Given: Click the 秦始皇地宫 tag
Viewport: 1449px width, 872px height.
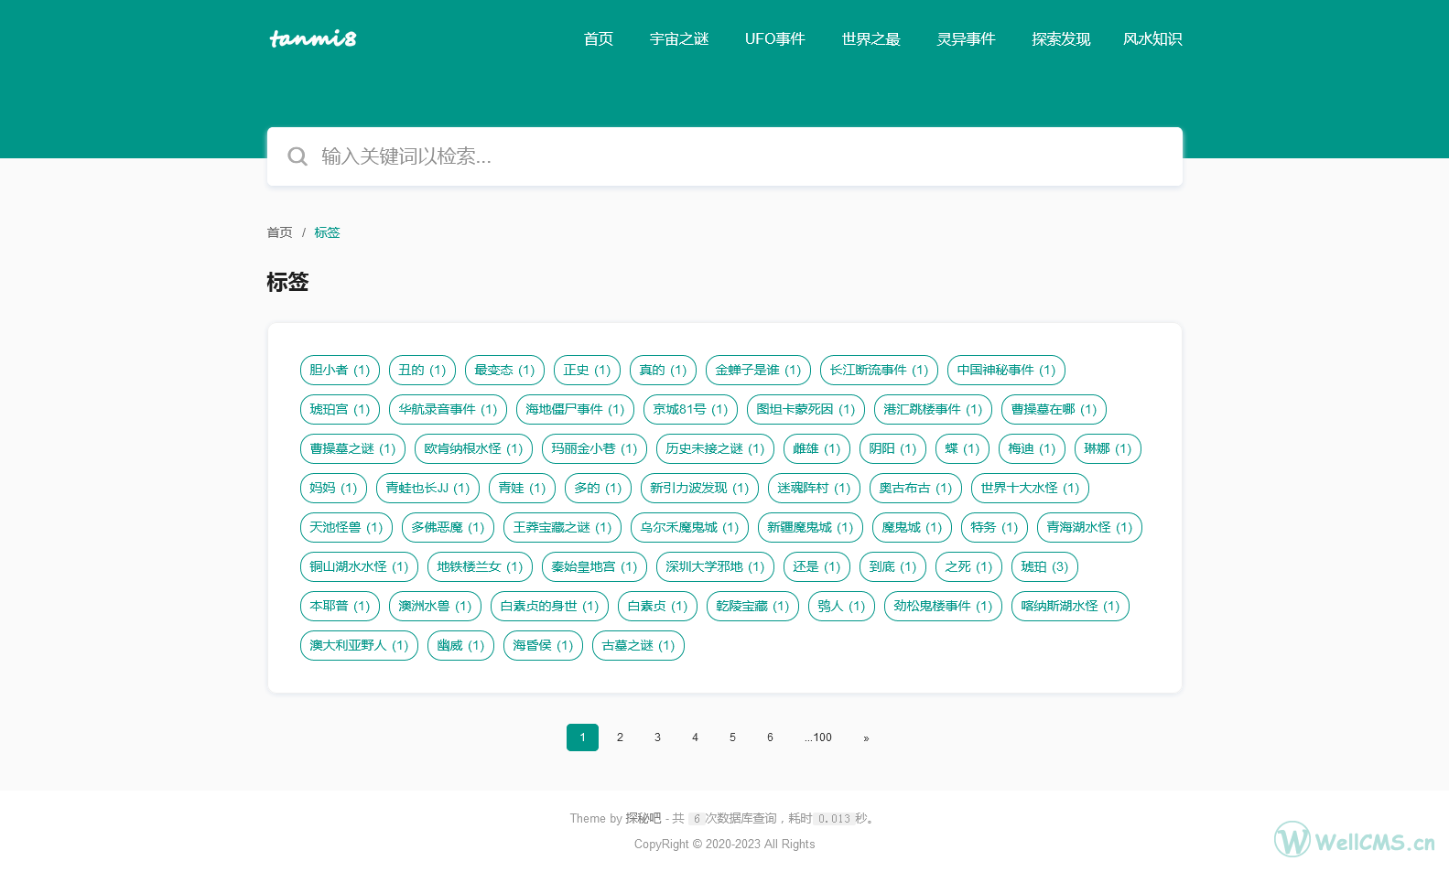Looking at the screenshot, I should pyautogui.click(x=594, y=567).
